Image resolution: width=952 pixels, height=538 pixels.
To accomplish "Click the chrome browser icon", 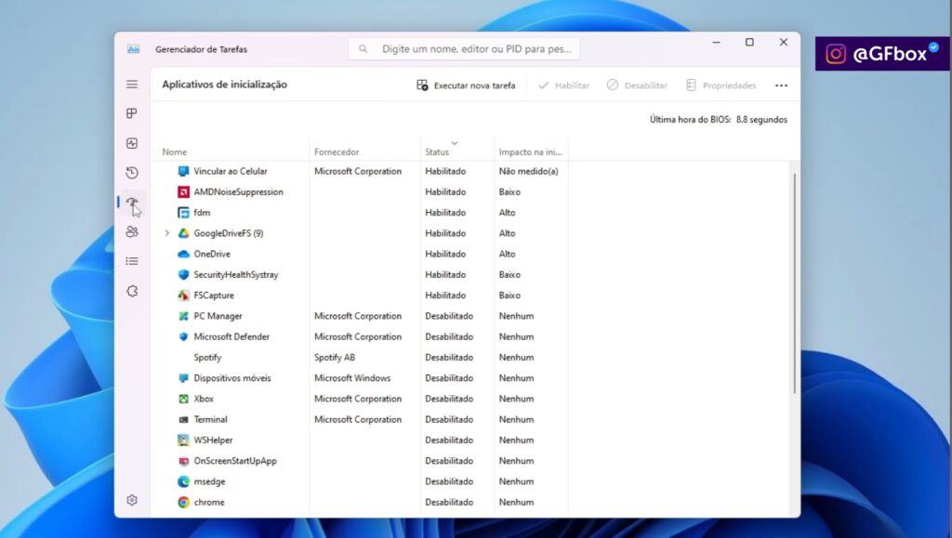I will coord(183,502).
